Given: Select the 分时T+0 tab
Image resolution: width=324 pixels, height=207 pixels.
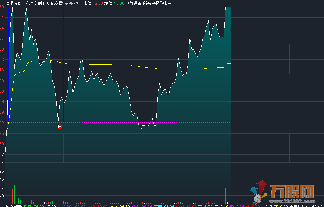Looking at the screenshot, I should pos(42,3).
